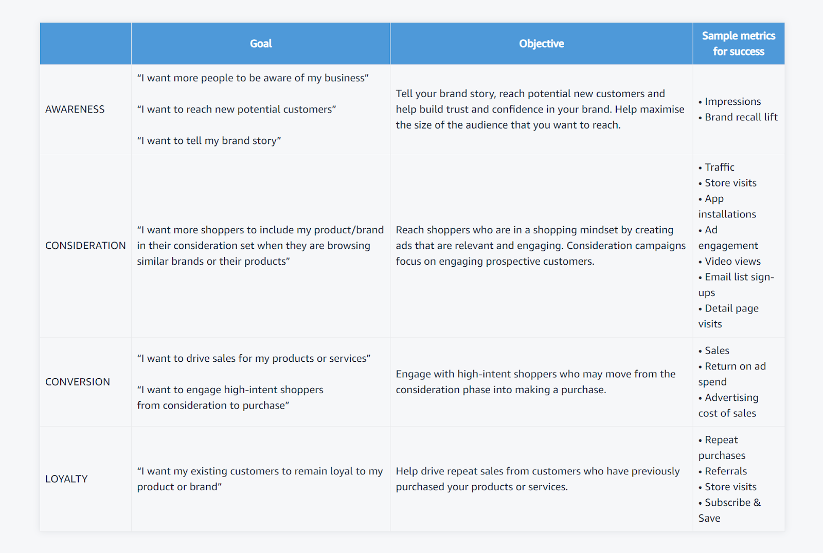
Task: Click the Impressions metric bullet
Action: pyautogui.click(x=729, y=102)
